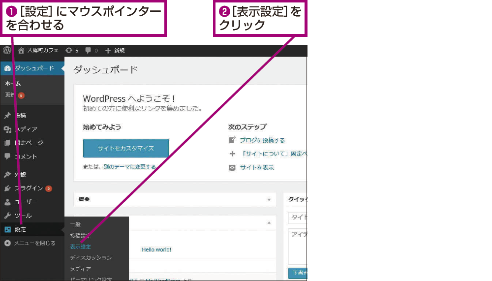Image resolution: width=492 pixels, height=281 pixels.
Task: Click the updates icon showing 5
Action: (69, 50)
